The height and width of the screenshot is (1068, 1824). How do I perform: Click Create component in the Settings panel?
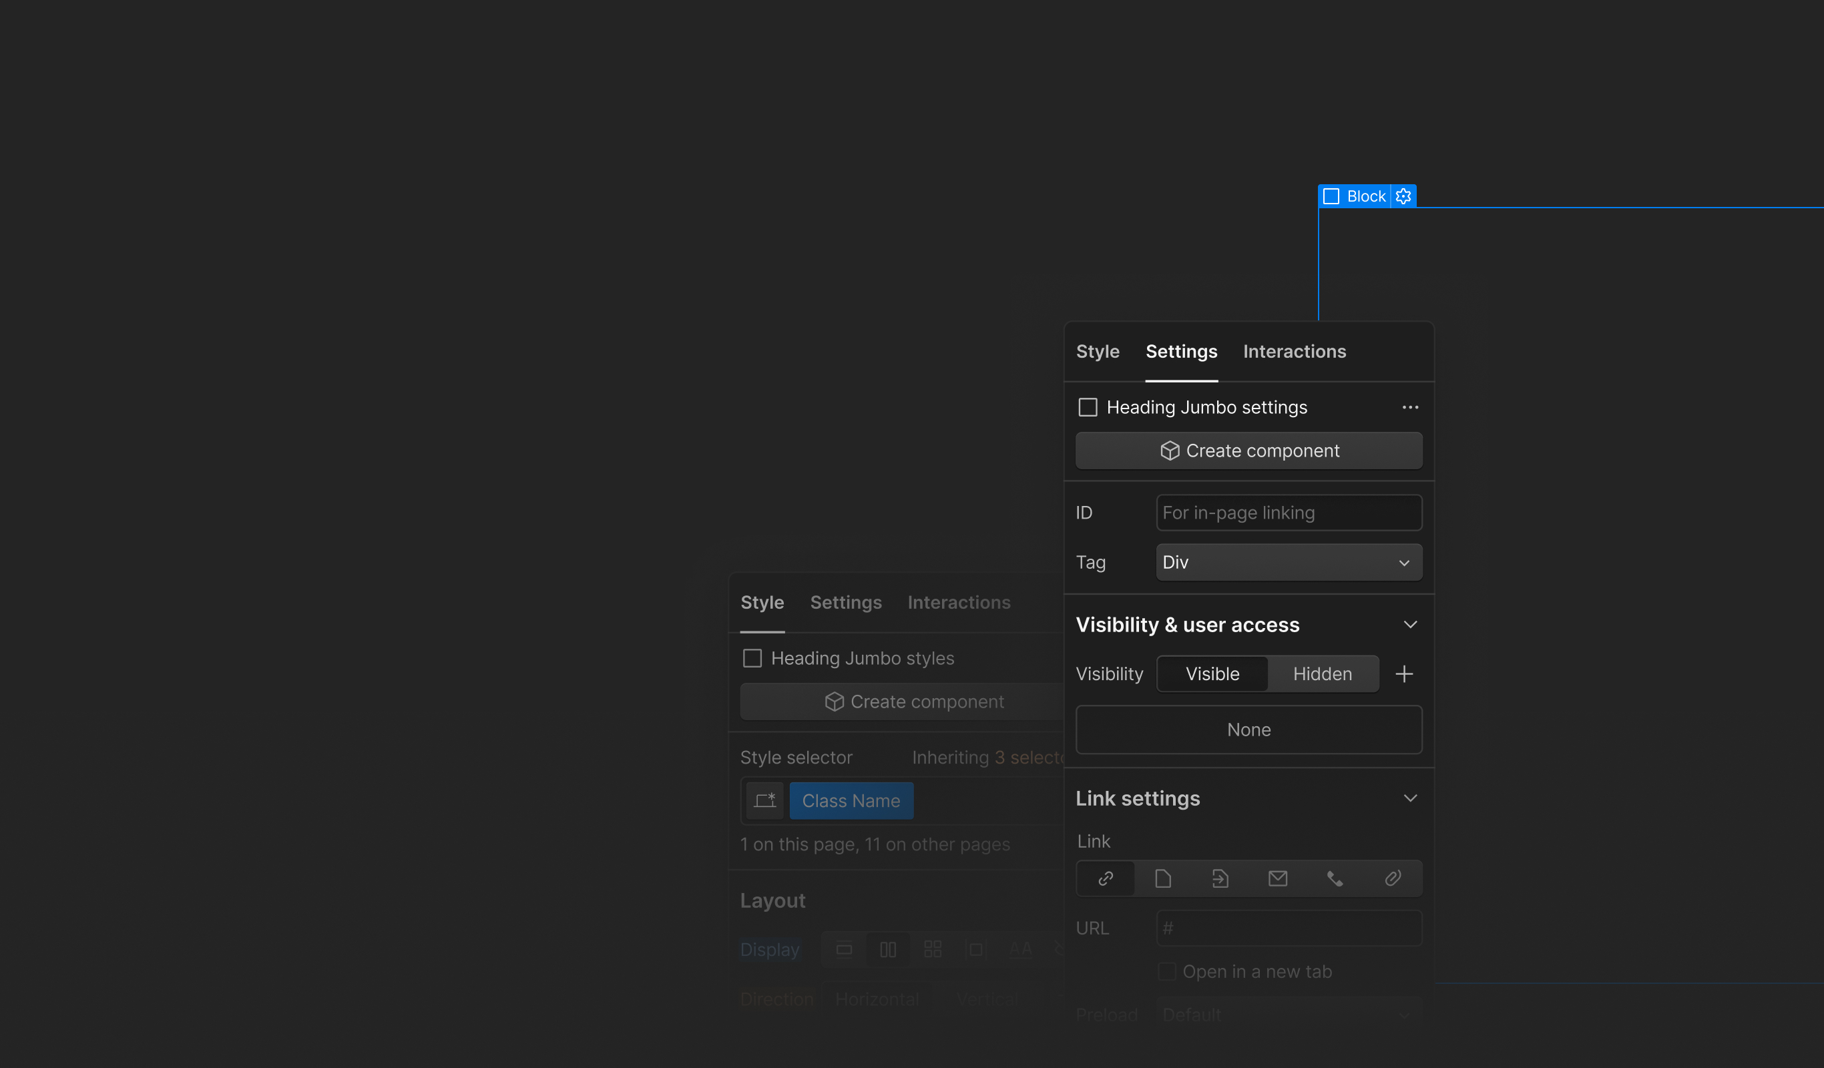[1248, 451]
